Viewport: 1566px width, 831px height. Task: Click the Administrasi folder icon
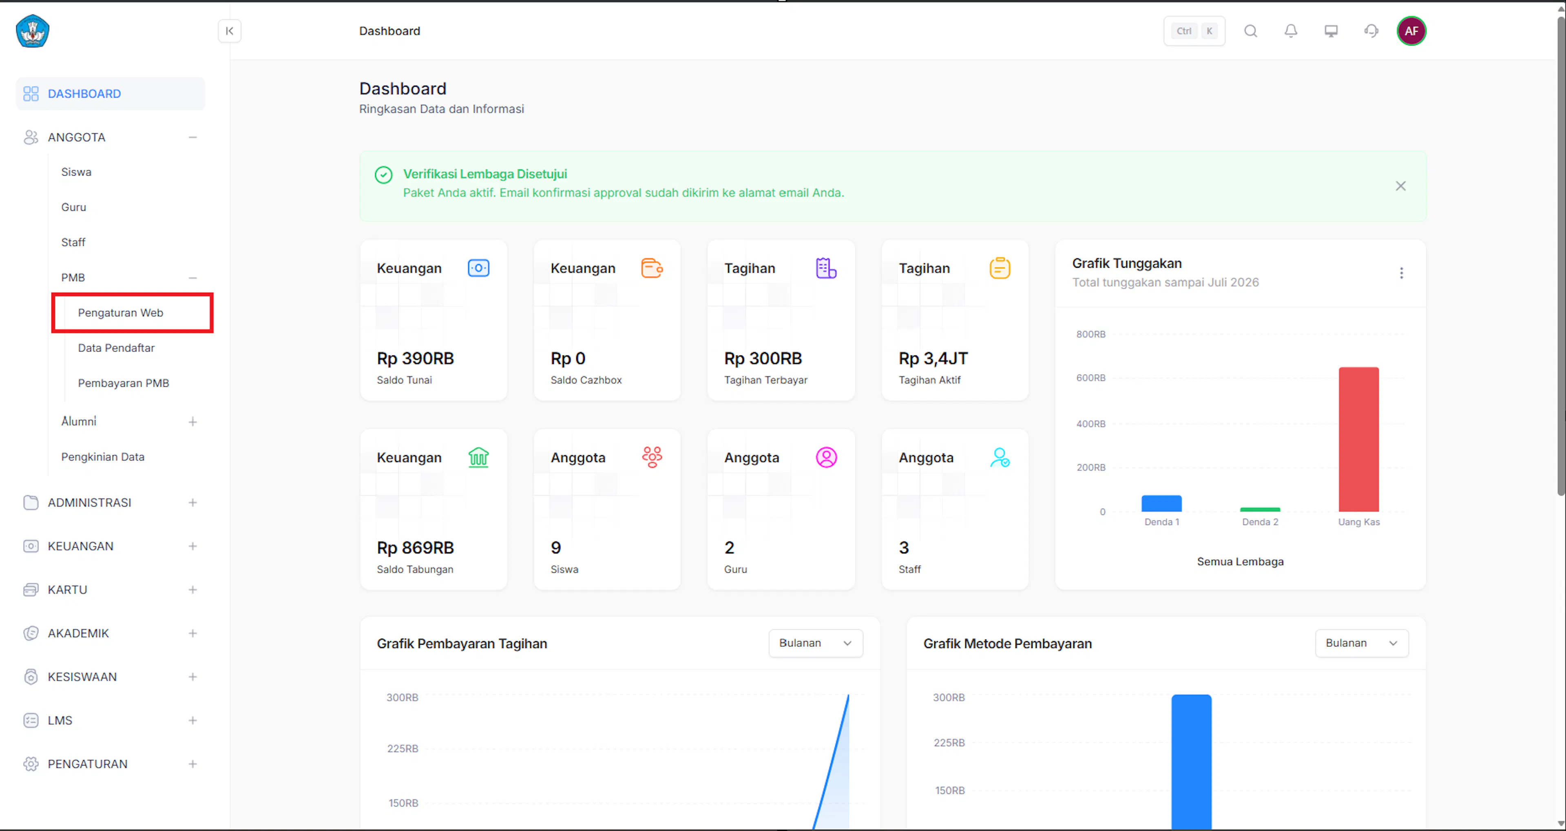pyautogui.click(x=31, y=503)
